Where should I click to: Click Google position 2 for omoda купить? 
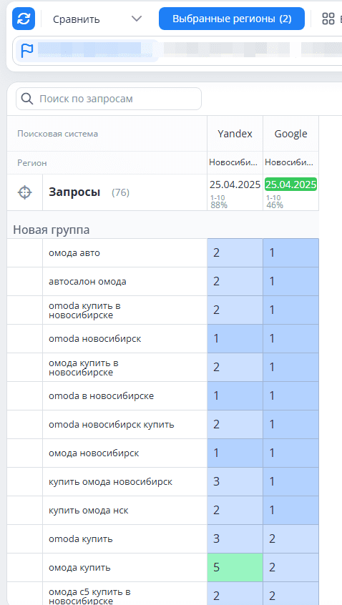[x=291, y=538]
